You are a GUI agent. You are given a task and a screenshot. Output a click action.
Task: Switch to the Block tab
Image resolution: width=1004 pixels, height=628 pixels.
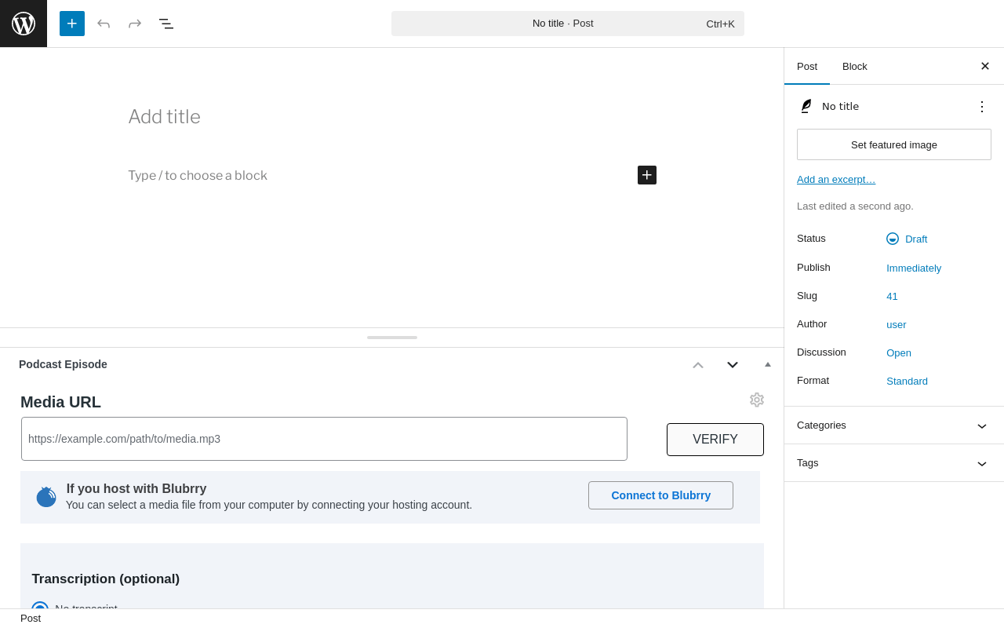pos(855,66)
